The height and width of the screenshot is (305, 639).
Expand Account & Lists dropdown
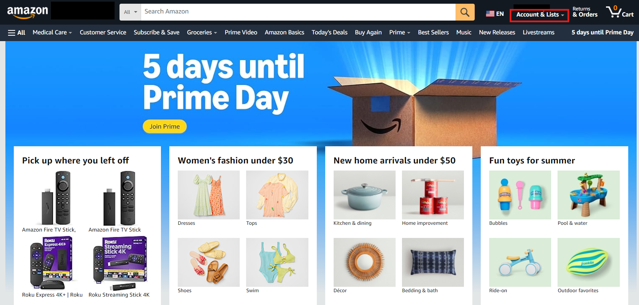tap(540, 14)
